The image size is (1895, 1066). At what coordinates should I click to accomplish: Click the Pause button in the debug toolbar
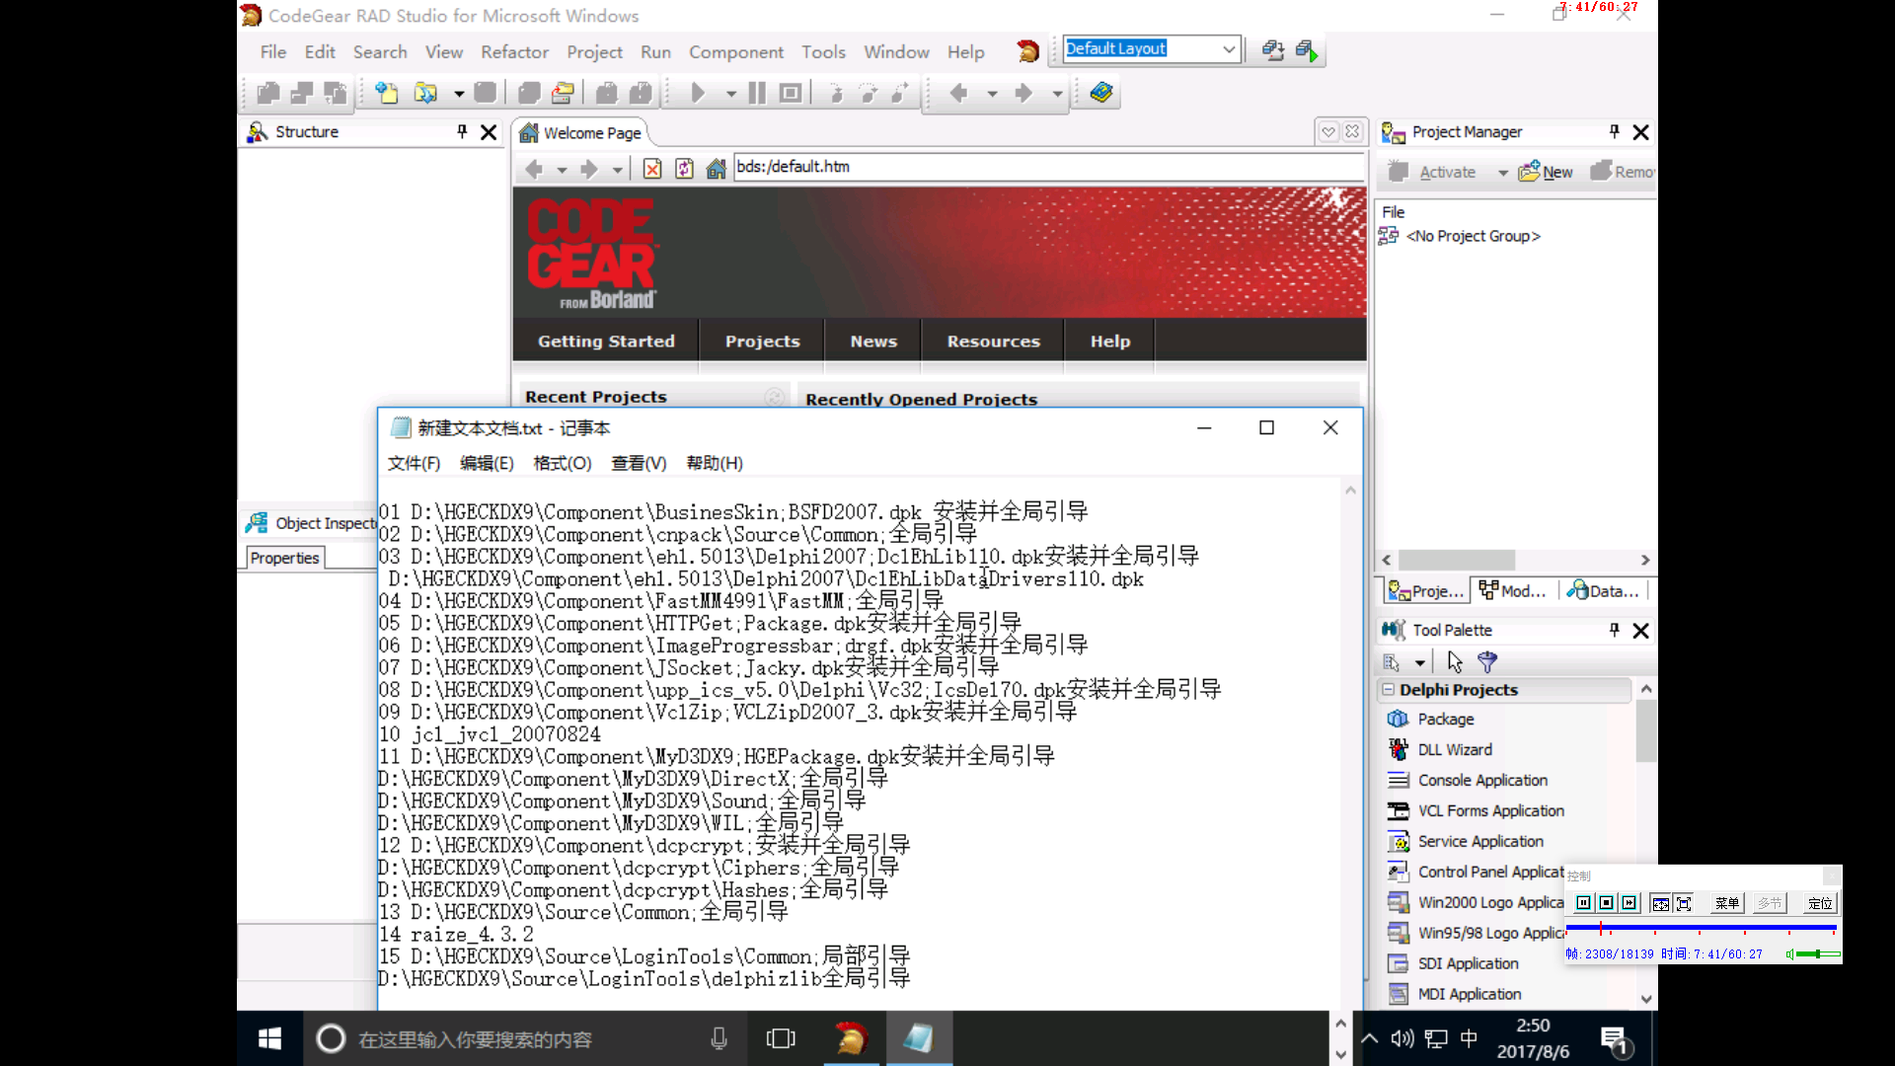[x=757, y=93]
